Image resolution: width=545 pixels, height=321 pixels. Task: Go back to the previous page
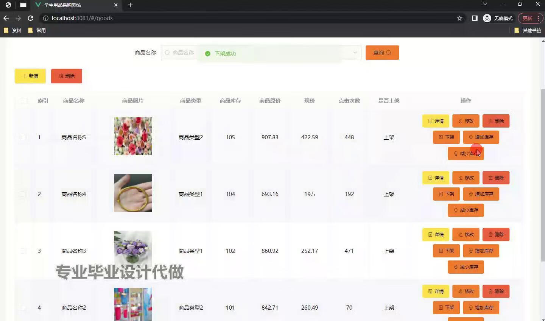coord(6,18)
